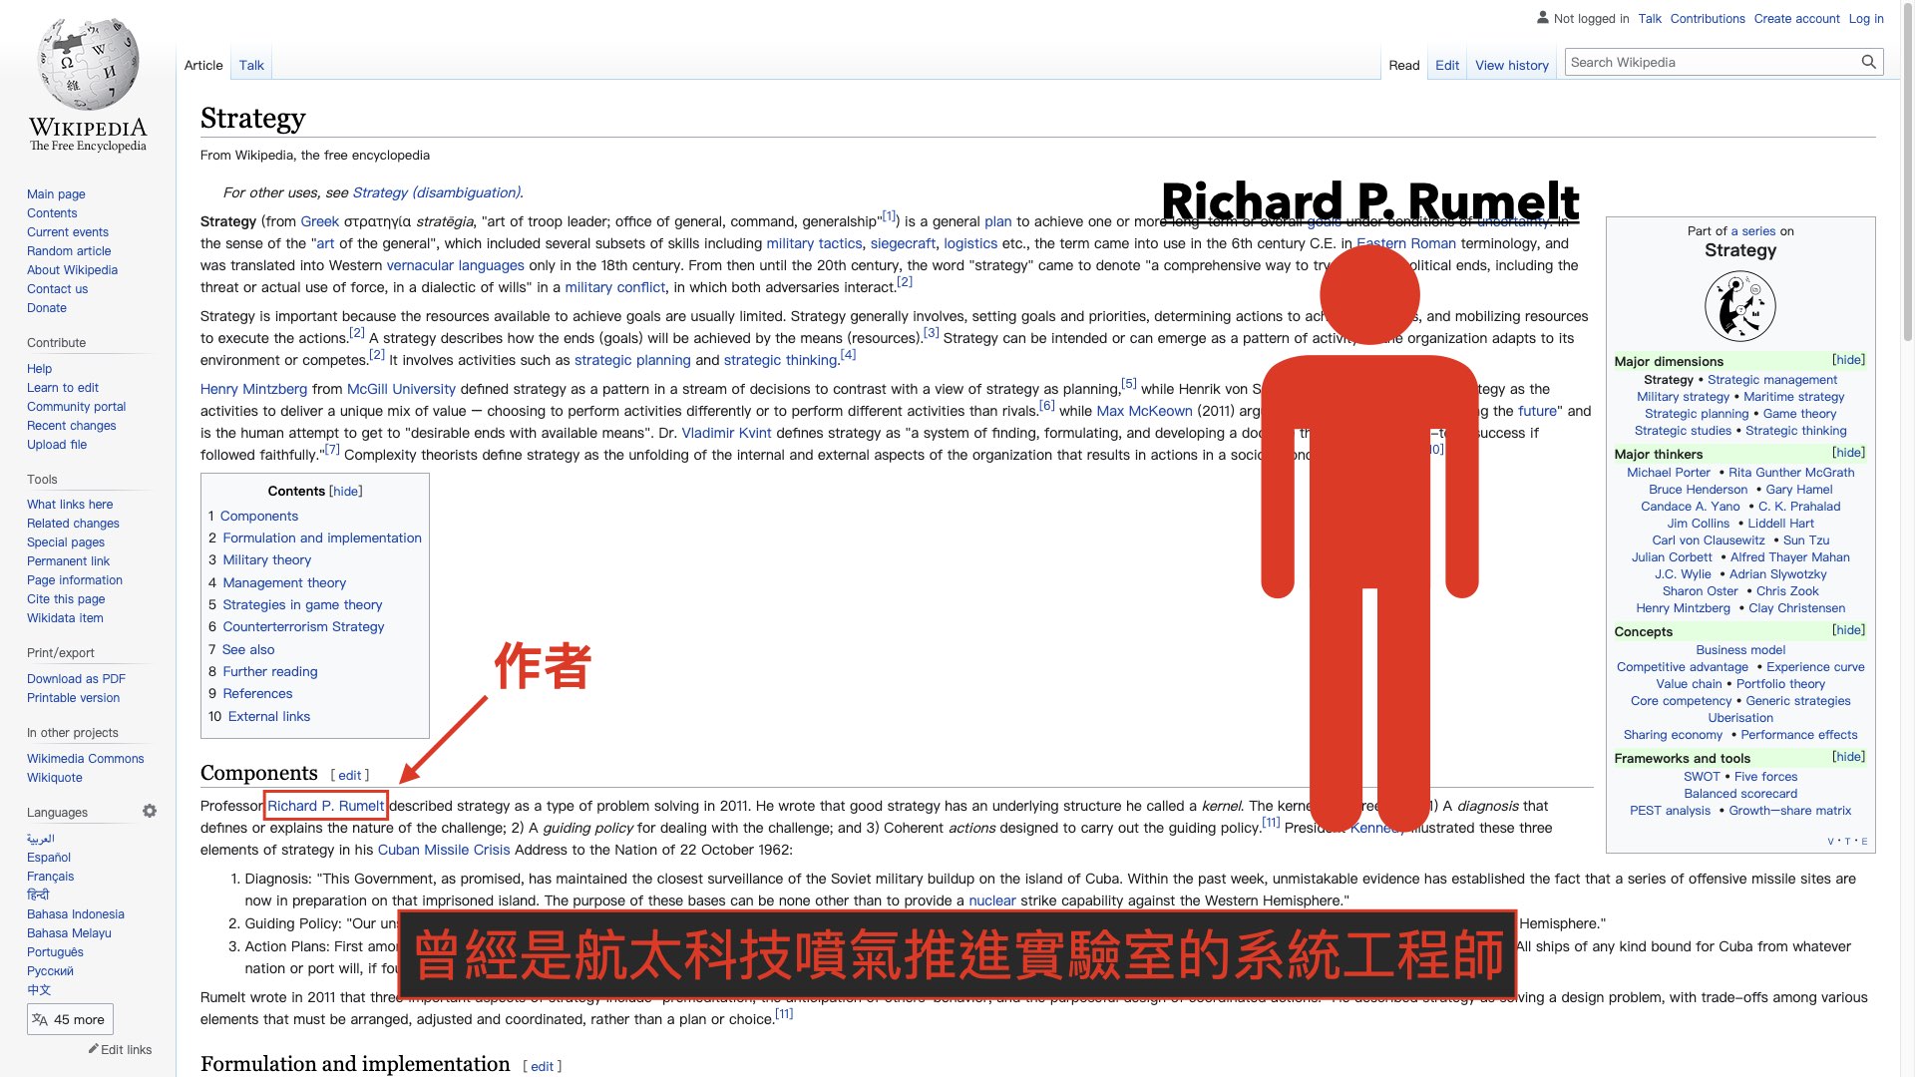Open the Edit tab
Screen dimensions: 1915x1077
(x=1447, y=65)
